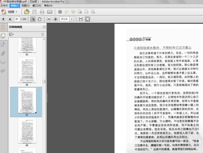Click the page with download arrow icon

coord(93,12)
